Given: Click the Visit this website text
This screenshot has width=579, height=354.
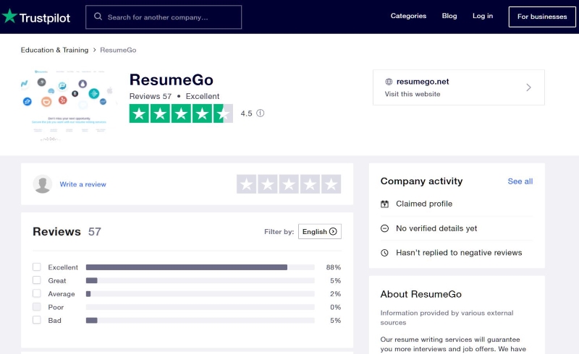Looking at the screenshot, I should point(413,94).
